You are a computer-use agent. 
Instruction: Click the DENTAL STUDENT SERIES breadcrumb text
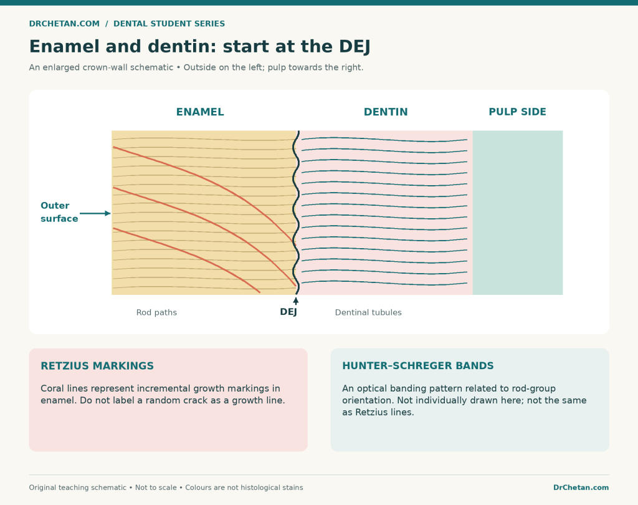[x=169, y=24]
